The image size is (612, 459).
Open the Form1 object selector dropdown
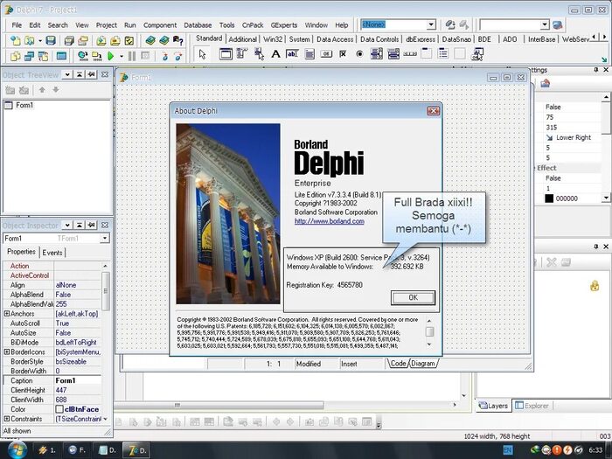point(105,238)
